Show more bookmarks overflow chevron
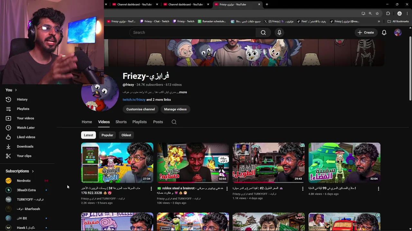This screenshot has width=412, height=231. (379, 21)
